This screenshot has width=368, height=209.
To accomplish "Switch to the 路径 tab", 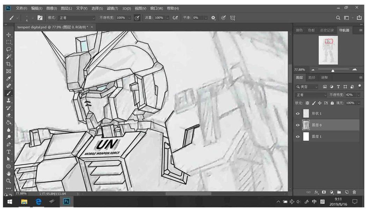I will (x=312, y=77).
